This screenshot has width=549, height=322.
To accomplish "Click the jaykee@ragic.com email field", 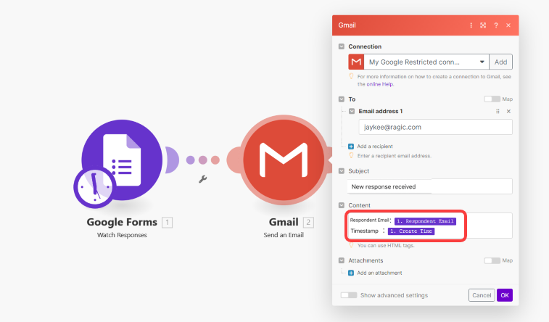I will coord(435,127).
